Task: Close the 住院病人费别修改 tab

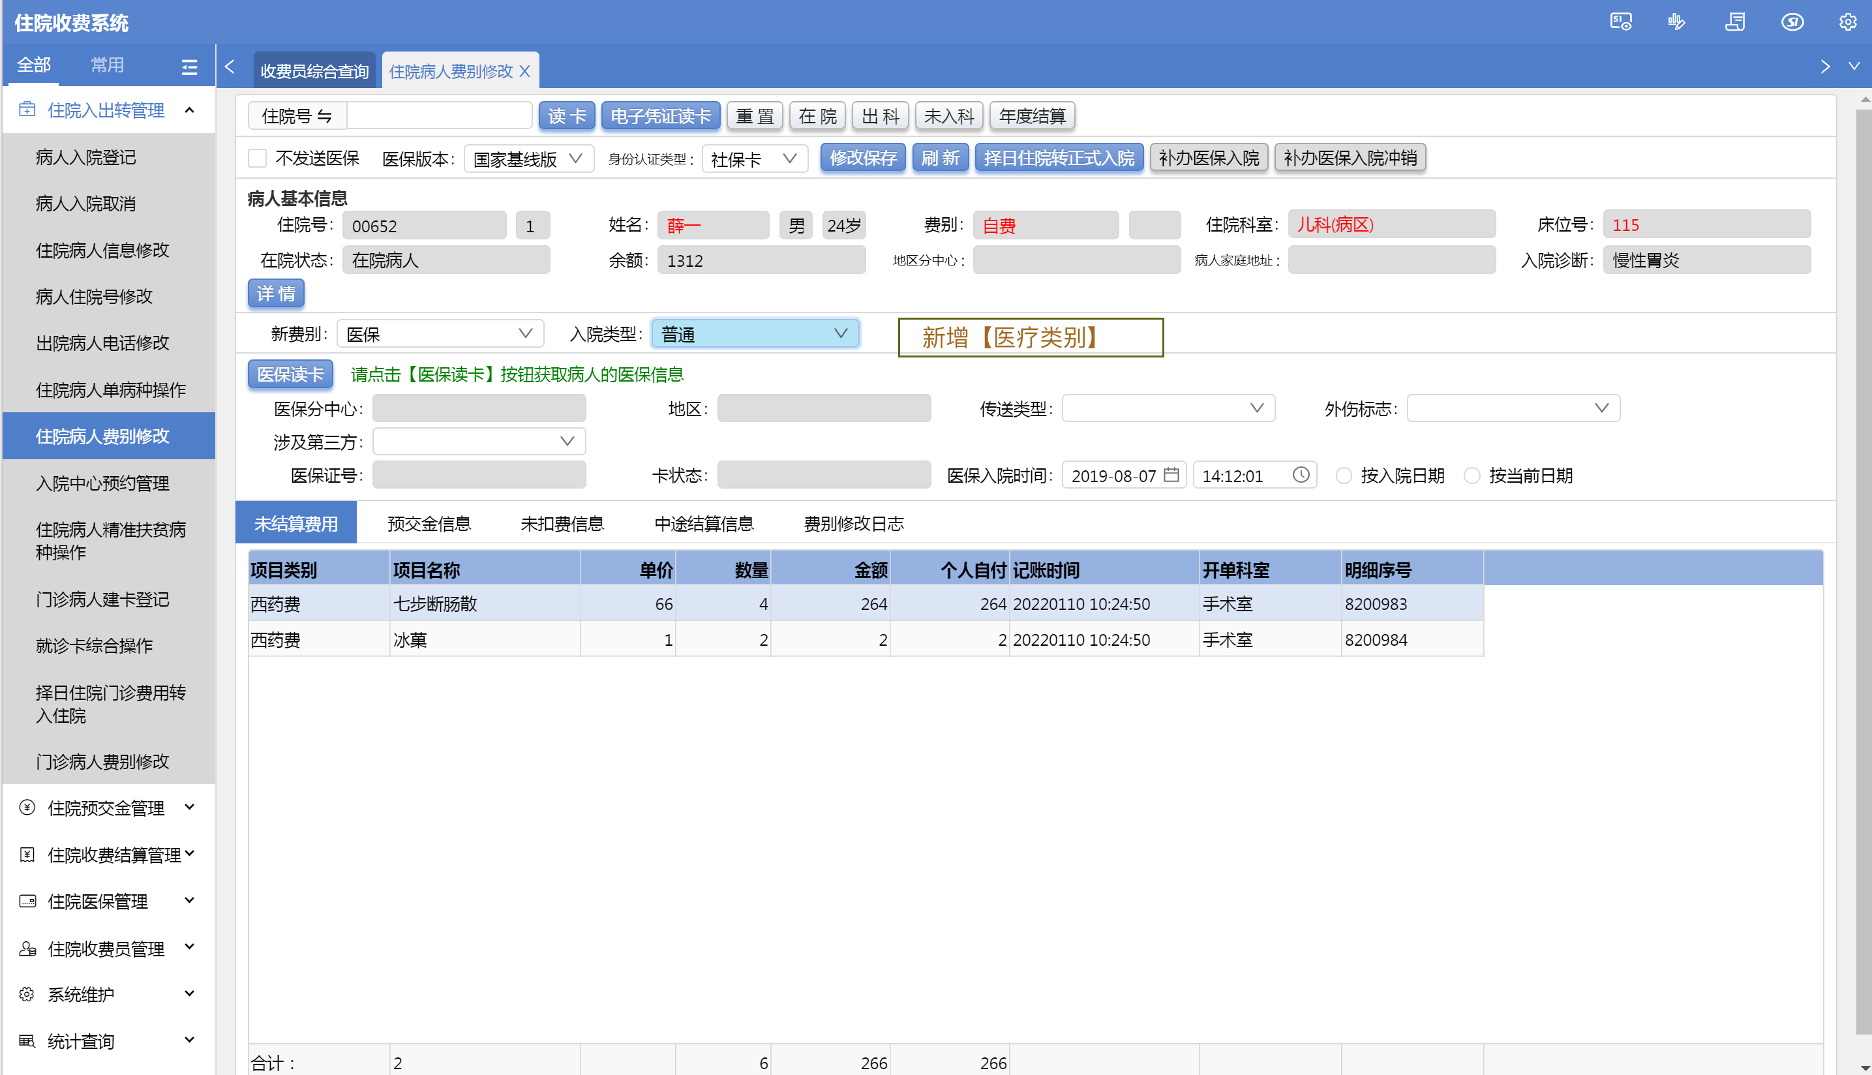Action: coord(525,71)
